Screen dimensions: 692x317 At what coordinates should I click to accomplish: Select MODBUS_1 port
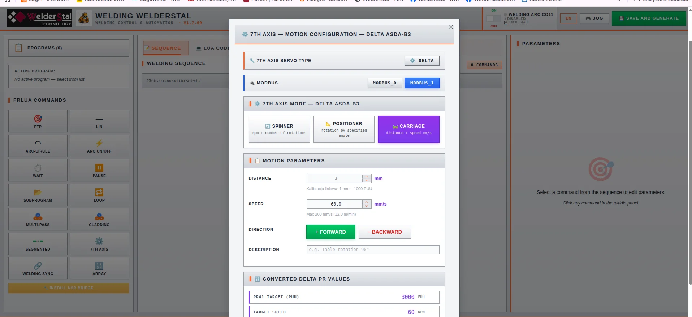422,83
